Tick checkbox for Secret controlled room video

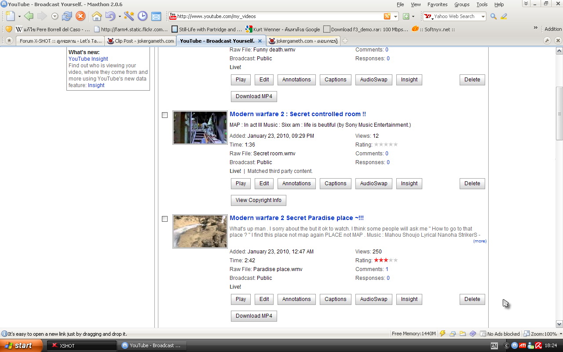[165, 115]
